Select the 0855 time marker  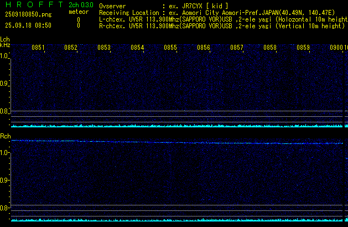click(x=170, y=48)
